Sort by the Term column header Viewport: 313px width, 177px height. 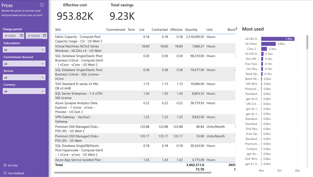pos(131,29)
